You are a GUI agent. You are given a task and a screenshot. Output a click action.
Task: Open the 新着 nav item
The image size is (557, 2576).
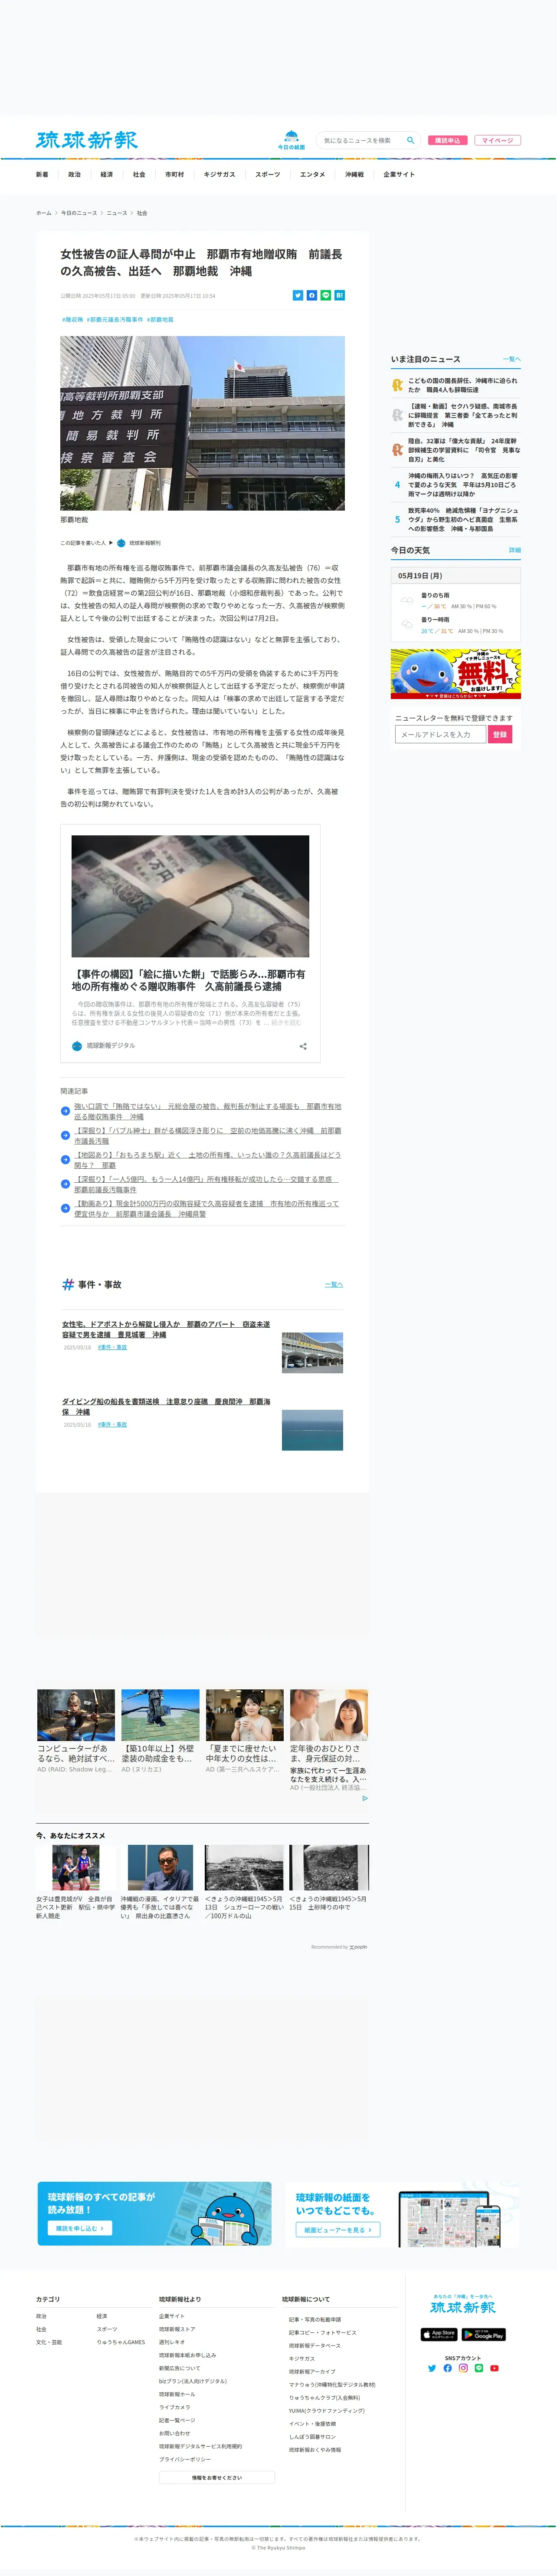(x=42, y=175)
